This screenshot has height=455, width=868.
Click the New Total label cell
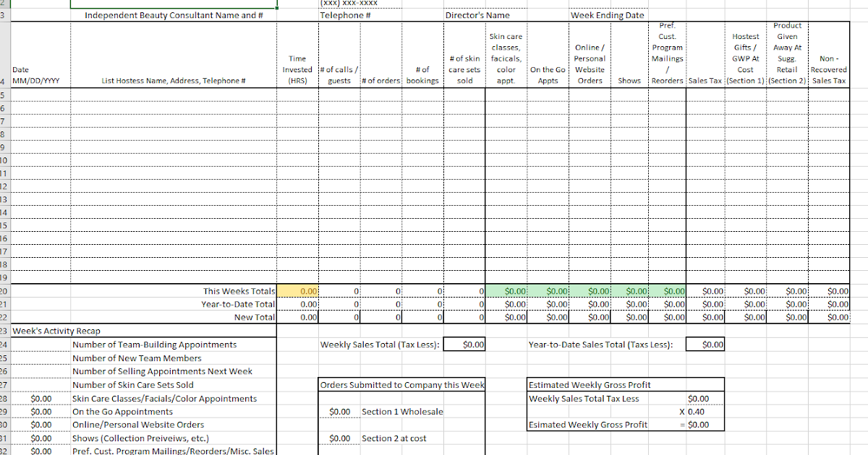253,317
